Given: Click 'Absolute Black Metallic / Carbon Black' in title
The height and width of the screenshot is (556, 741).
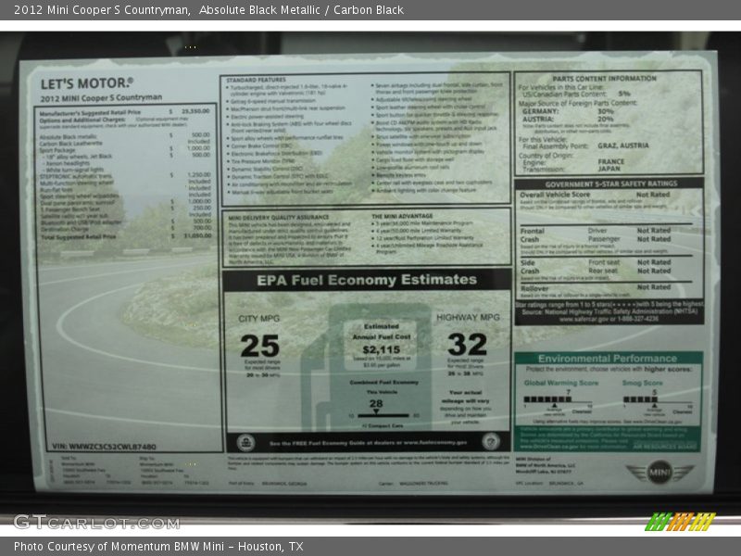Looking at the screenshot, I should (x=302, y=10).
